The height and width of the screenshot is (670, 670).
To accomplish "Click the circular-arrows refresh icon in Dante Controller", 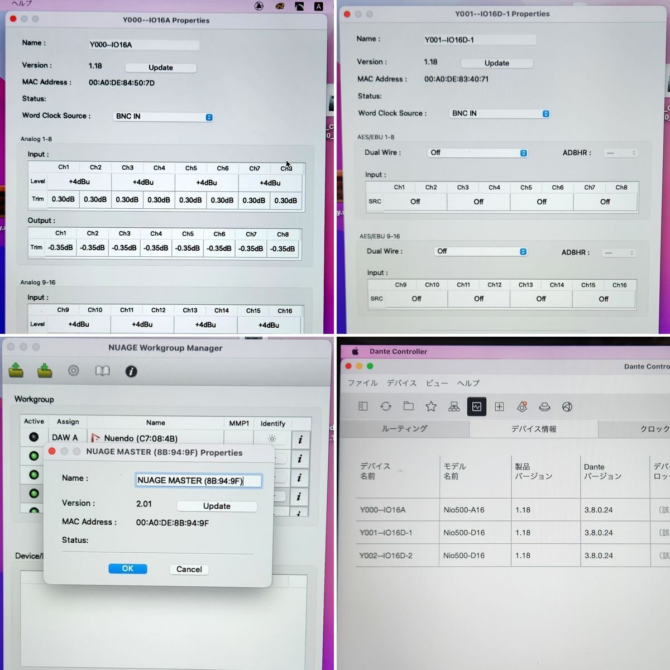I will pos(386,406).
